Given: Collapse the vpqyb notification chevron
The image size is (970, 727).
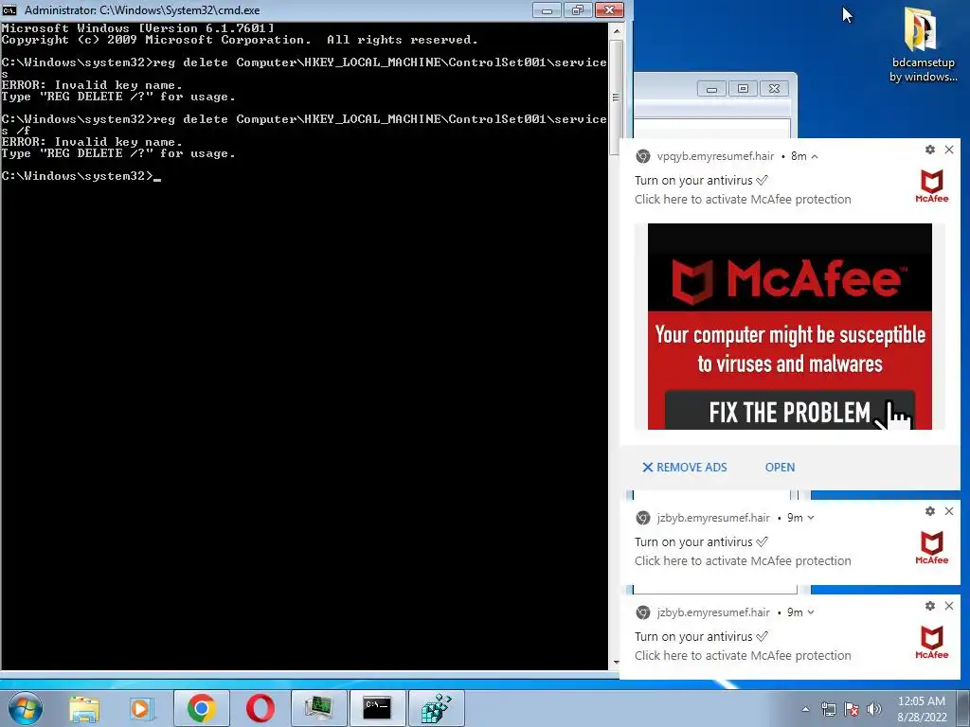Looking at the screenshot, I should pos(815,156).
